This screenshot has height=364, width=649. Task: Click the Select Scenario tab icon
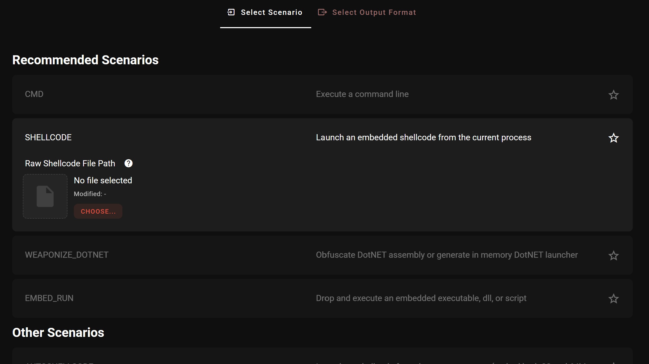231,12
